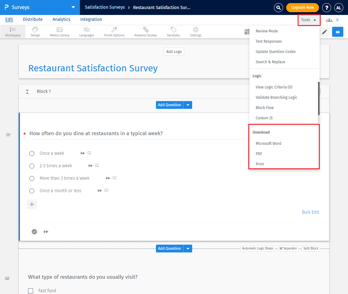Open the Design panel
Image resolution: width=348 pixels, height=294 pixels.
pyautogui.click(x=35, y=31)
